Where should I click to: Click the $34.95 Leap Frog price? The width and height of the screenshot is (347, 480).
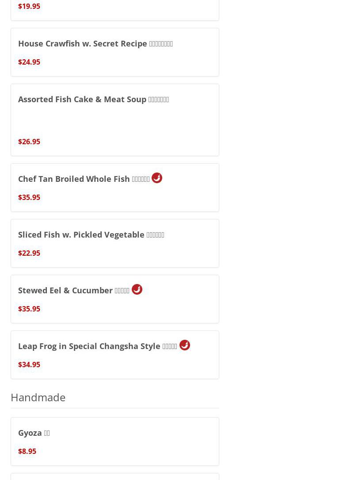[29, 365]
